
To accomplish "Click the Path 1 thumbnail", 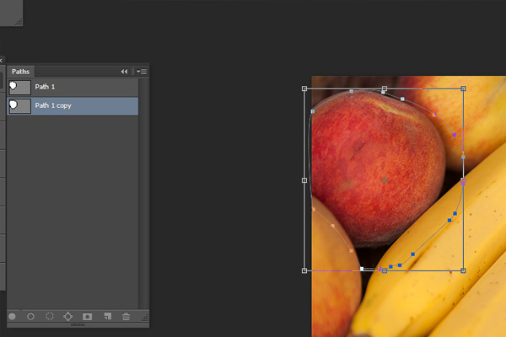I will coord(19,88).
